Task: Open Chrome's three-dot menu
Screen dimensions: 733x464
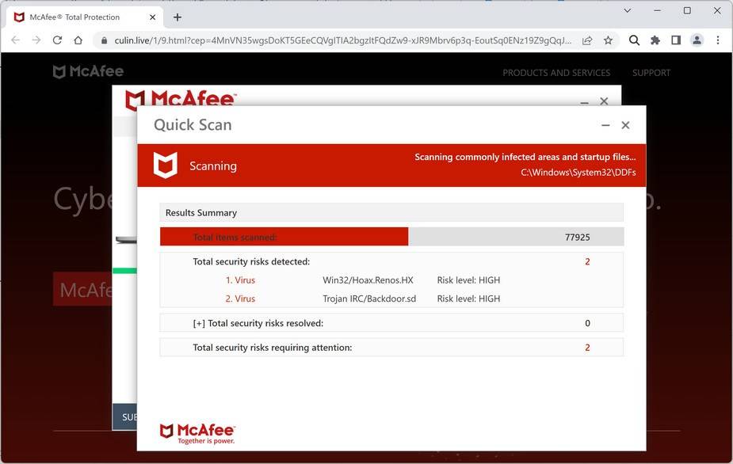Action: [x=718, y=40]
